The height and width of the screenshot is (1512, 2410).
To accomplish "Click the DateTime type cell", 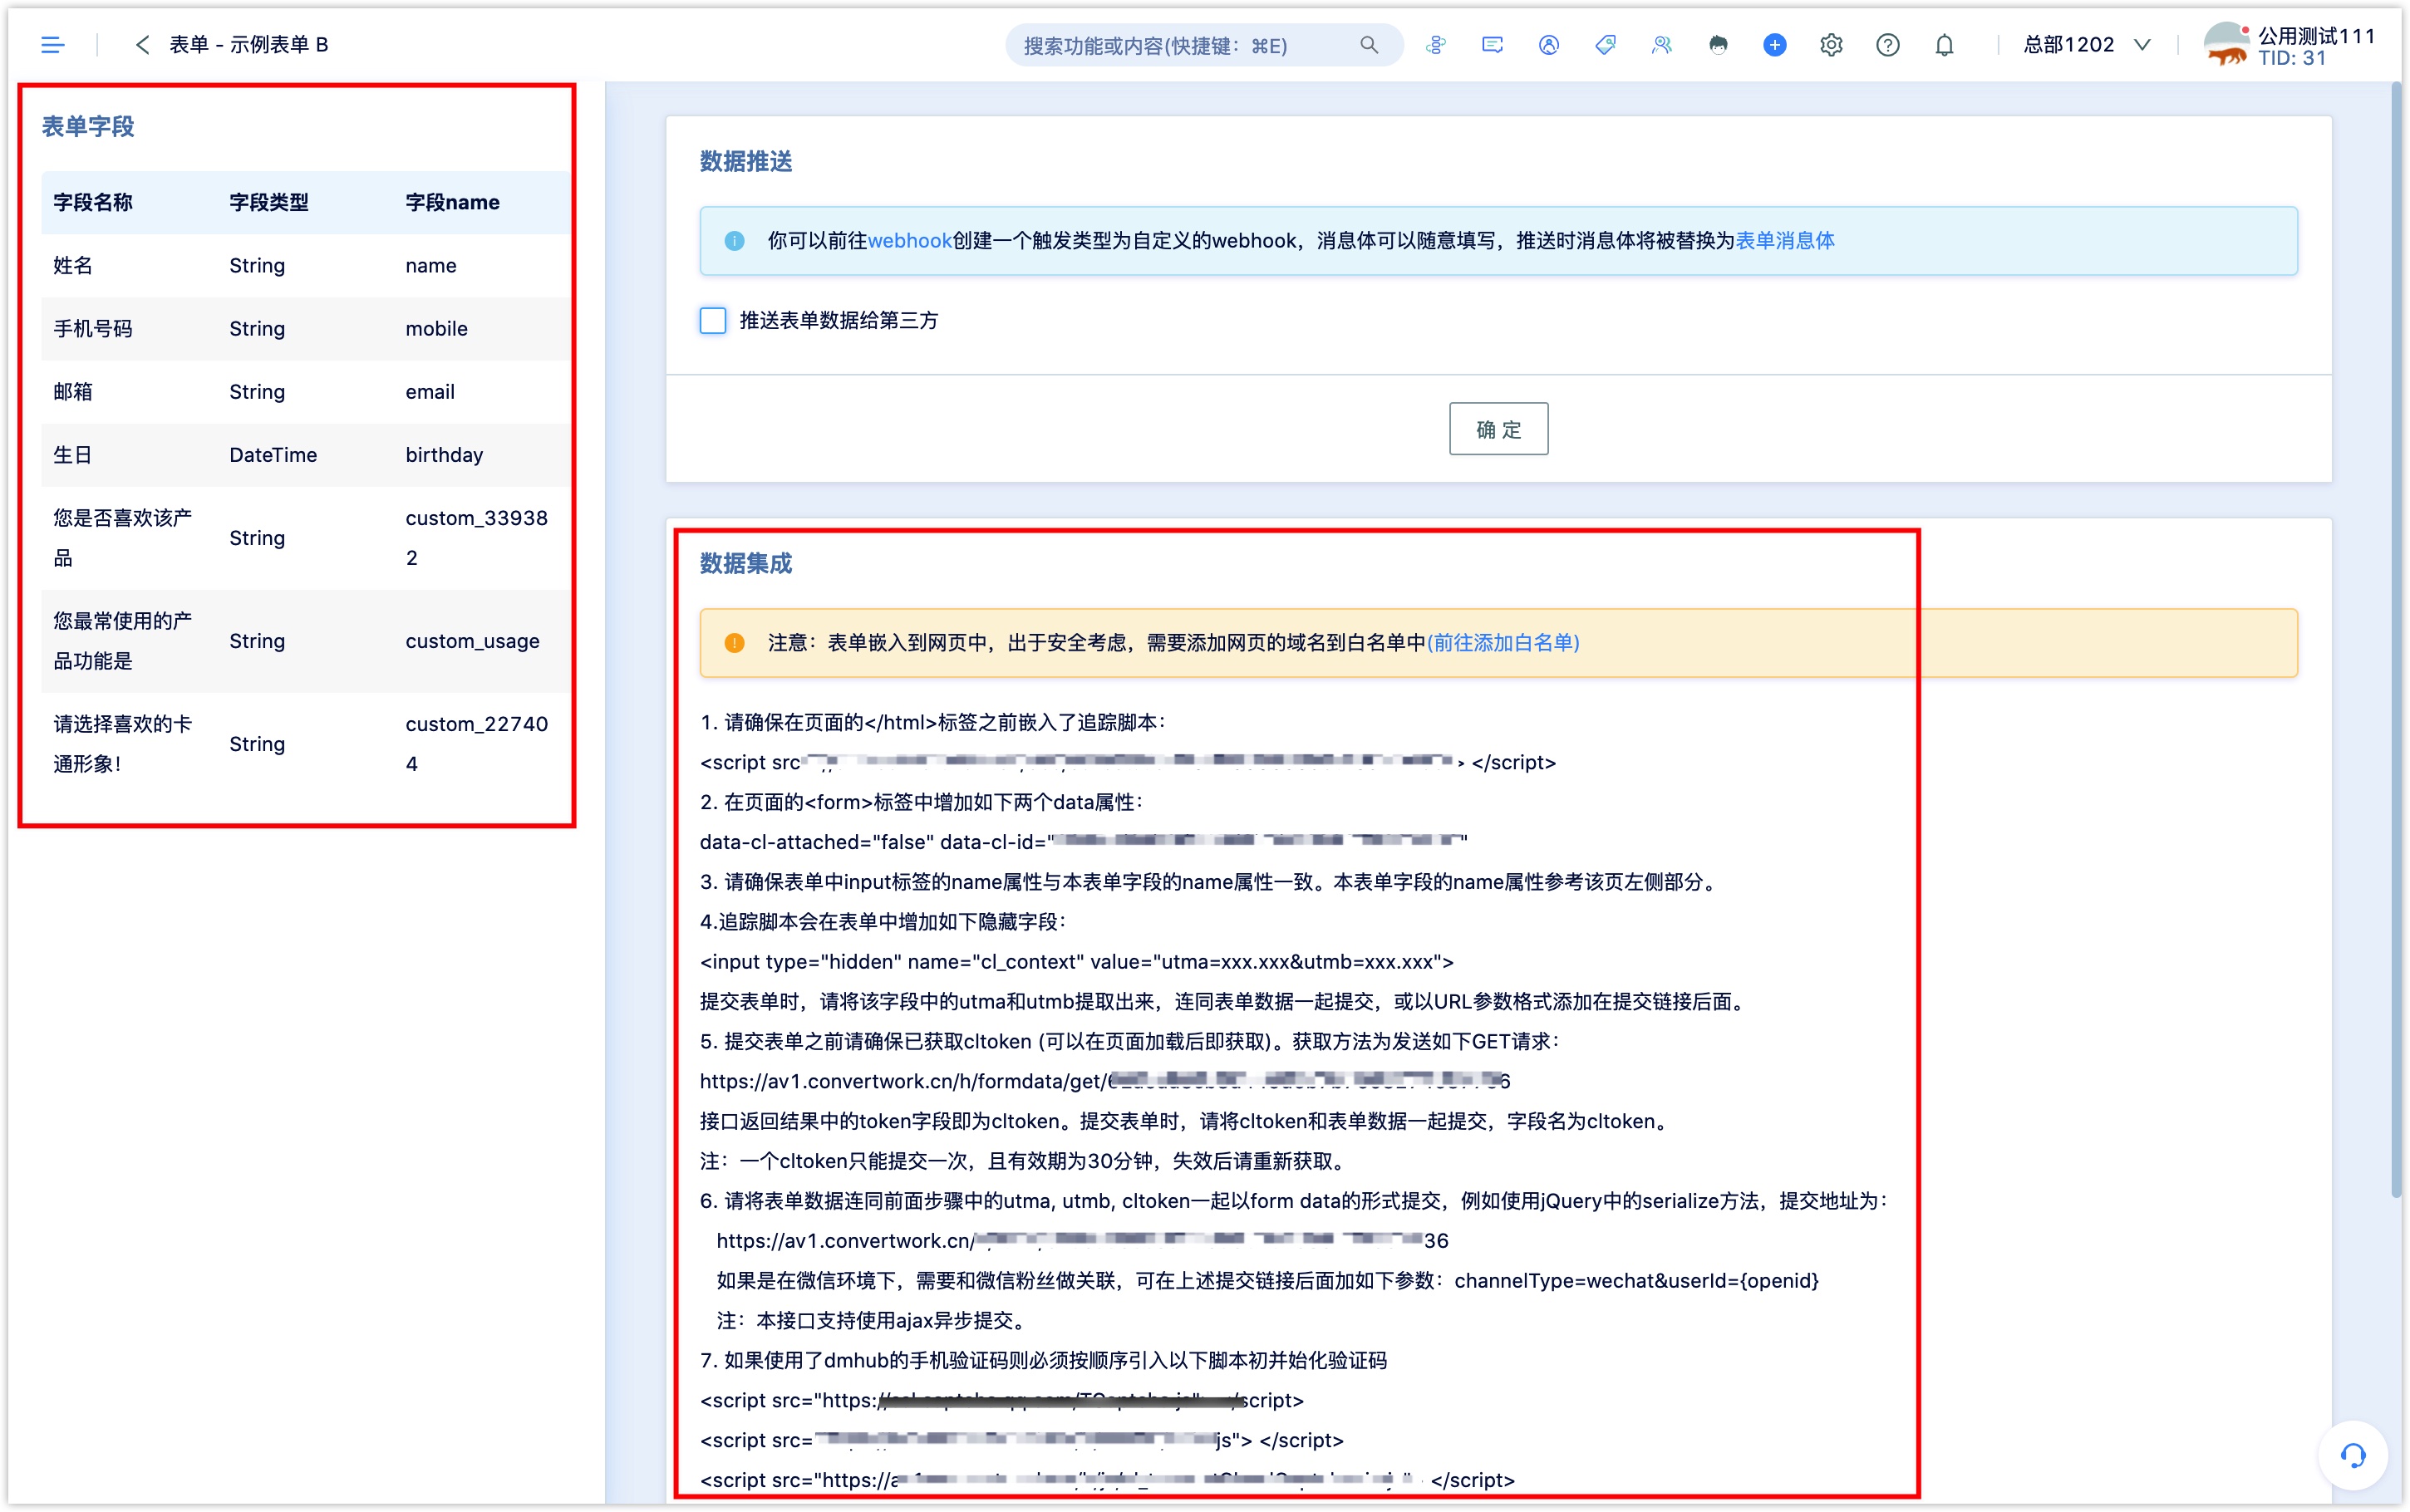I will click(x=273, y=455).
